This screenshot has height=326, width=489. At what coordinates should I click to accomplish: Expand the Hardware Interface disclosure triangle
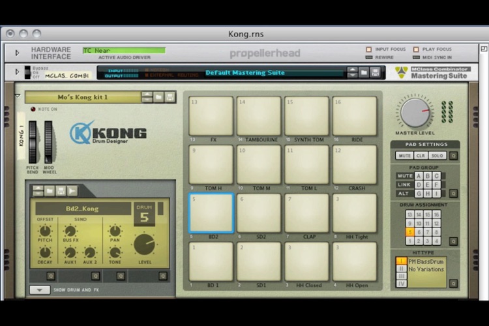click(x=17, y=53)
